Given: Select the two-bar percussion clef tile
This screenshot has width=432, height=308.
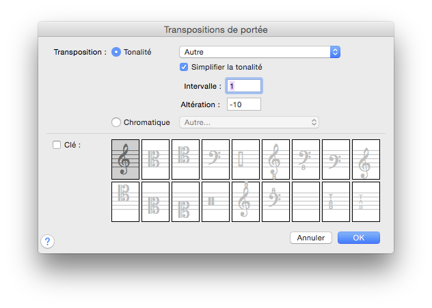Looking at the screenshot, I should coord(215,201).
